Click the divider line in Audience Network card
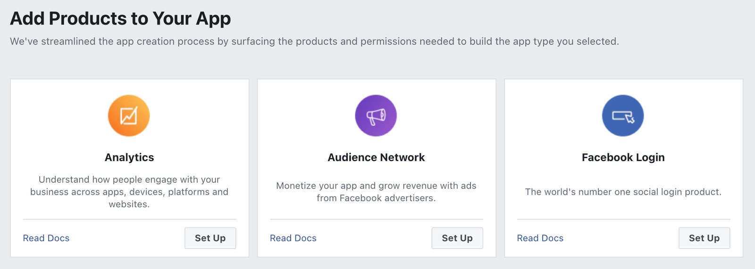755x269 pixels. (377, 219)
